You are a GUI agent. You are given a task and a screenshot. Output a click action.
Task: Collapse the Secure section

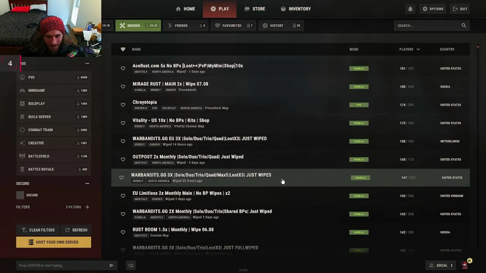(87, 184)
